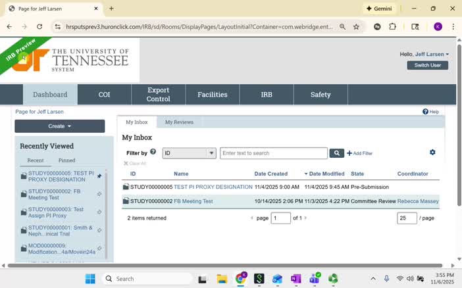
Task: Pin STUDY00000001 Smith & Neph item
Action: pyautogui.click(x=99, y=230)
